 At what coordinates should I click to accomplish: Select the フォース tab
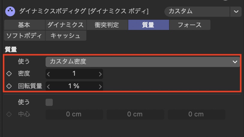click(189, 25)
